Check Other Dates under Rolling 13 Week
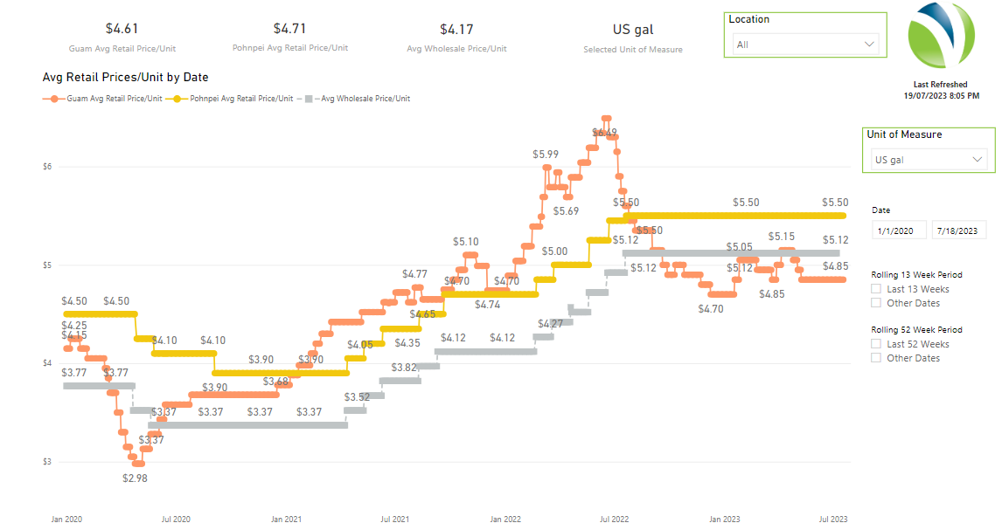The height and width of the screenshot is (530, 1002). pyautogui.click(x=876, y=303)
